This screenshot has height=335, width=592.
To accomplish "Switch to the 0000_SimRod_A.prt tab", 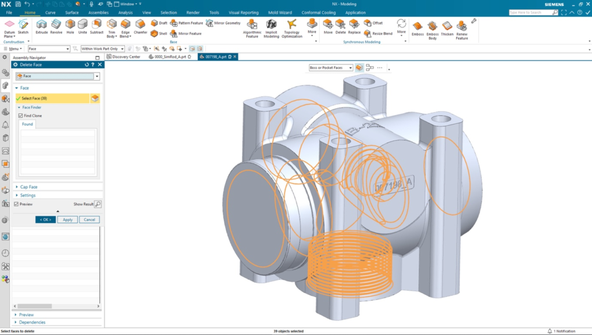I will click(166, 57).
